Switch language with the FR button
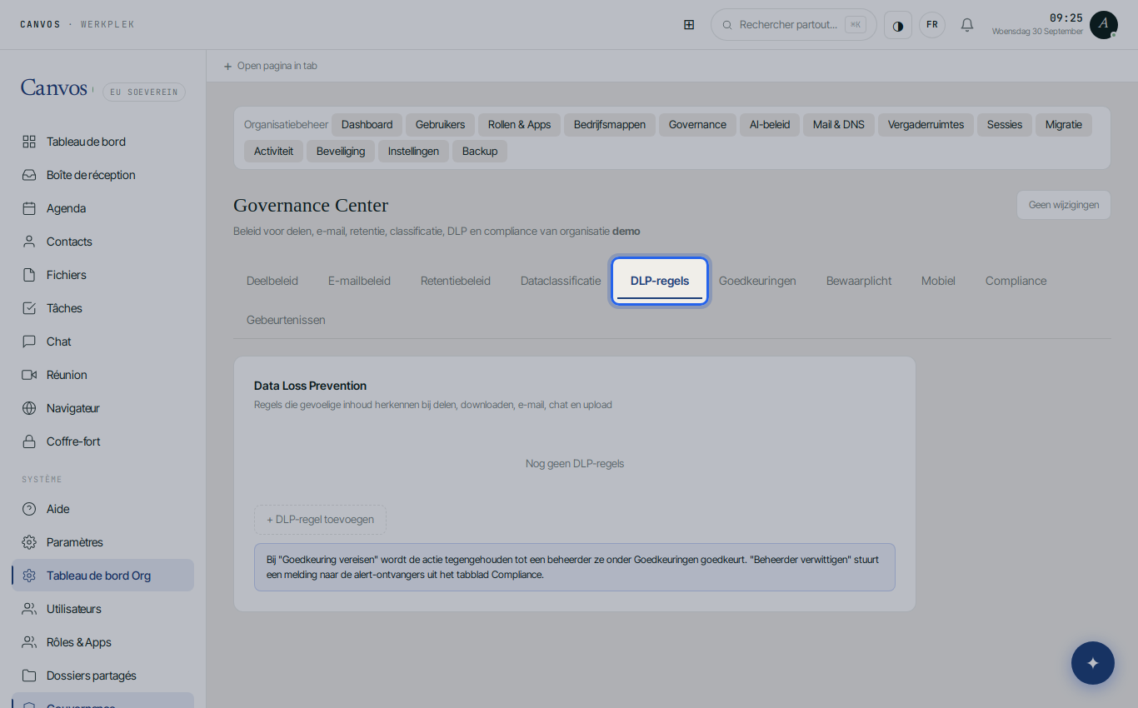Screen dimensions: 1138x708 click(x=932, y=25)
